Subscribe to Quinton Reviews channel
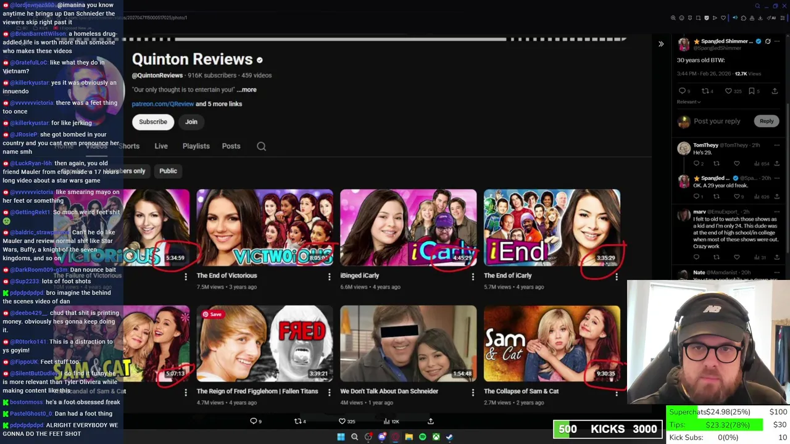Viewport: 790px width, 444px height. (153, 121)
